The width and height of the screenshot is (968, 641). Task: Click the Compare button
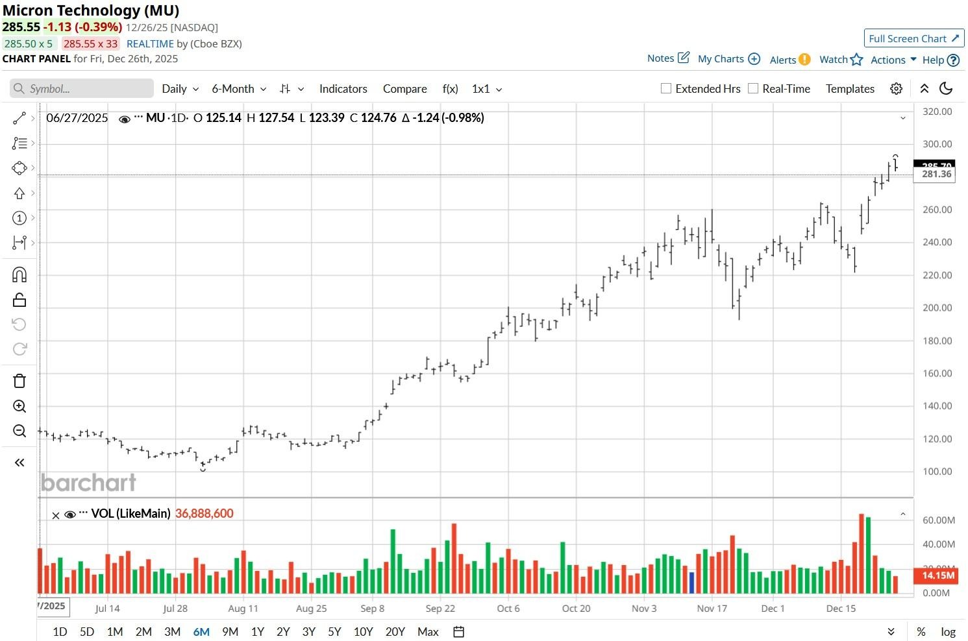[404, 89]
